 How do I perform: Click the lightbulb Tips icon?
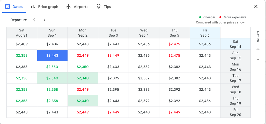pos(98,6)
